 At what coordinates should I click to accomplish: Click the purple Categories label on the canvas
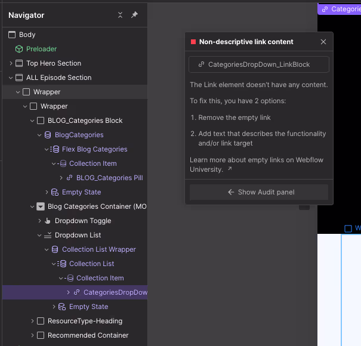[339, 9]
